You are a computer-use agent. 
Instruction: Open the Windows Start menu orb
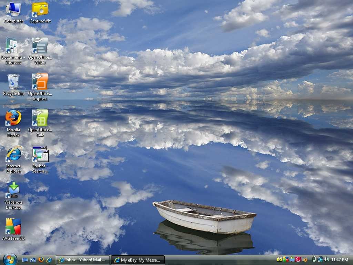(x=10, y=259)
